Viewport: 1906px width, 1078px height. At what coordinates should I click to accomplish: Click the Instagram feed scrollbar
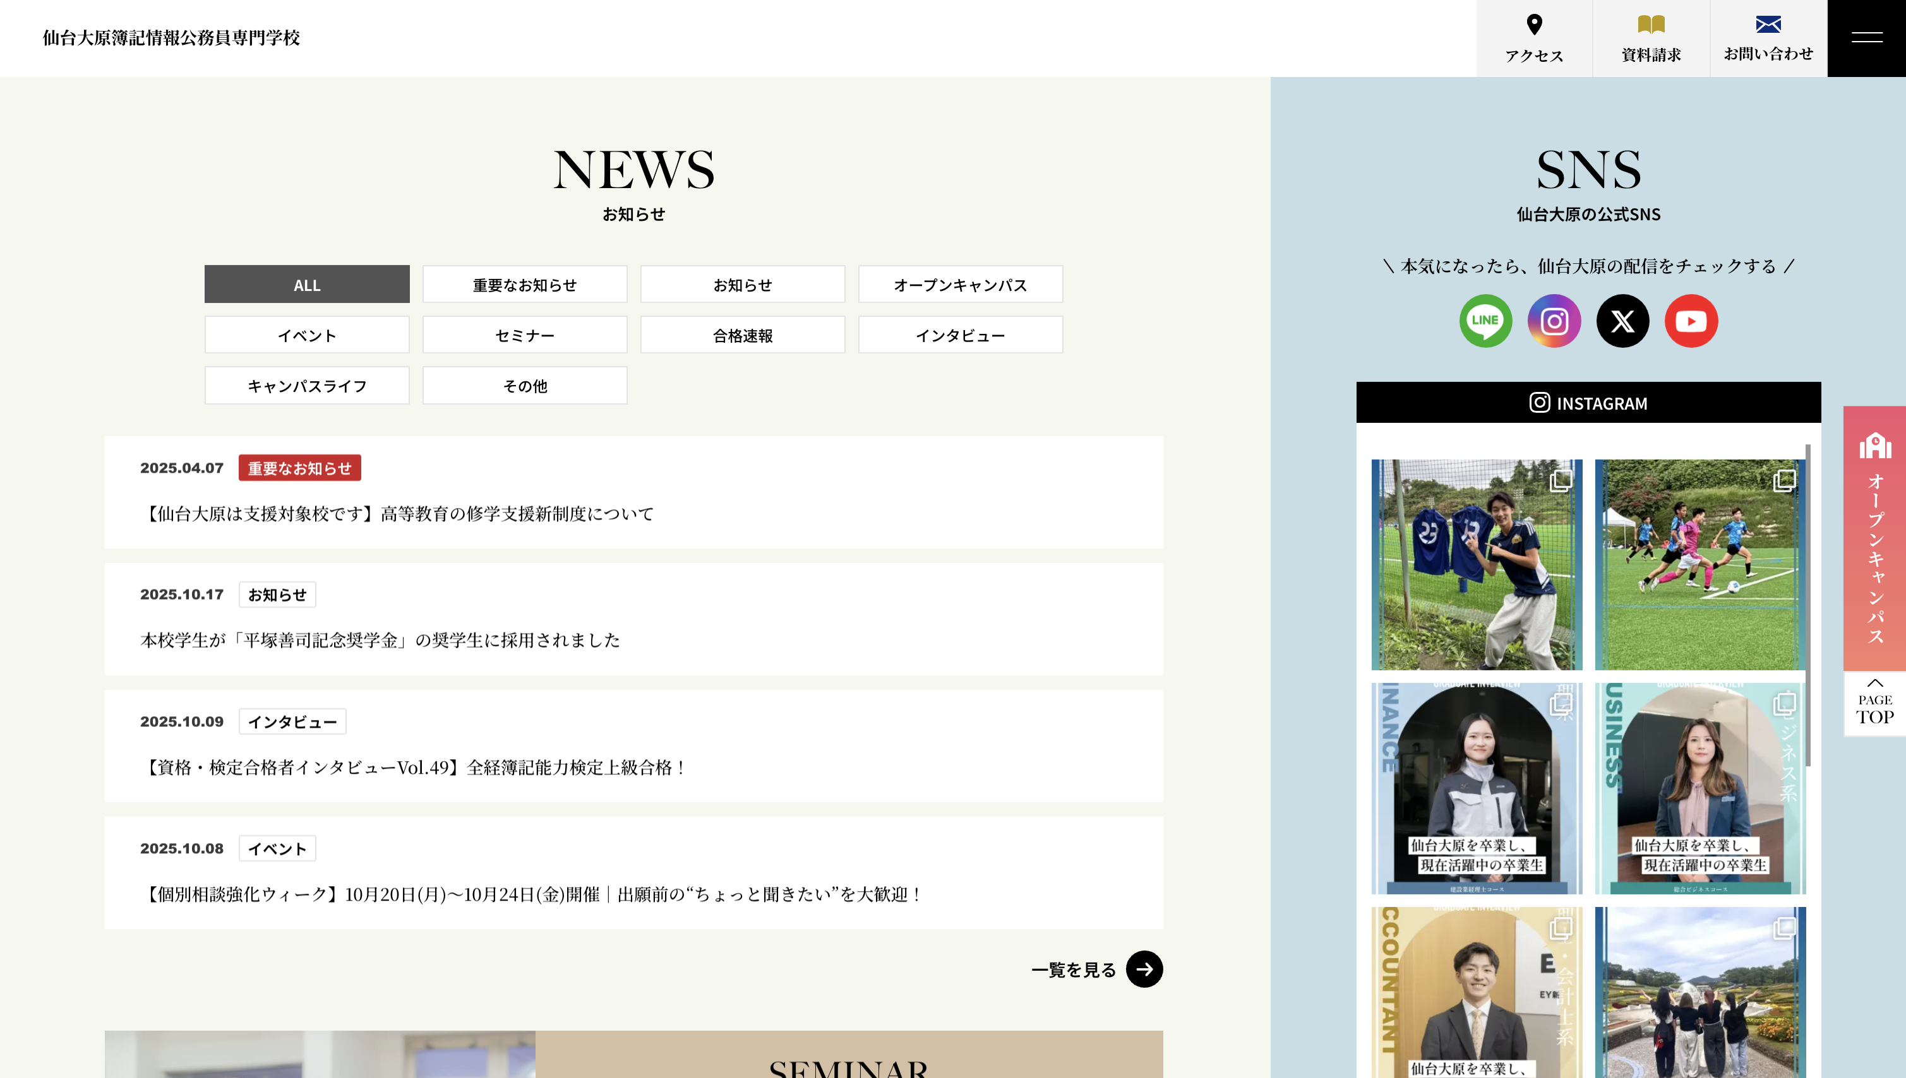point(1807,605)
